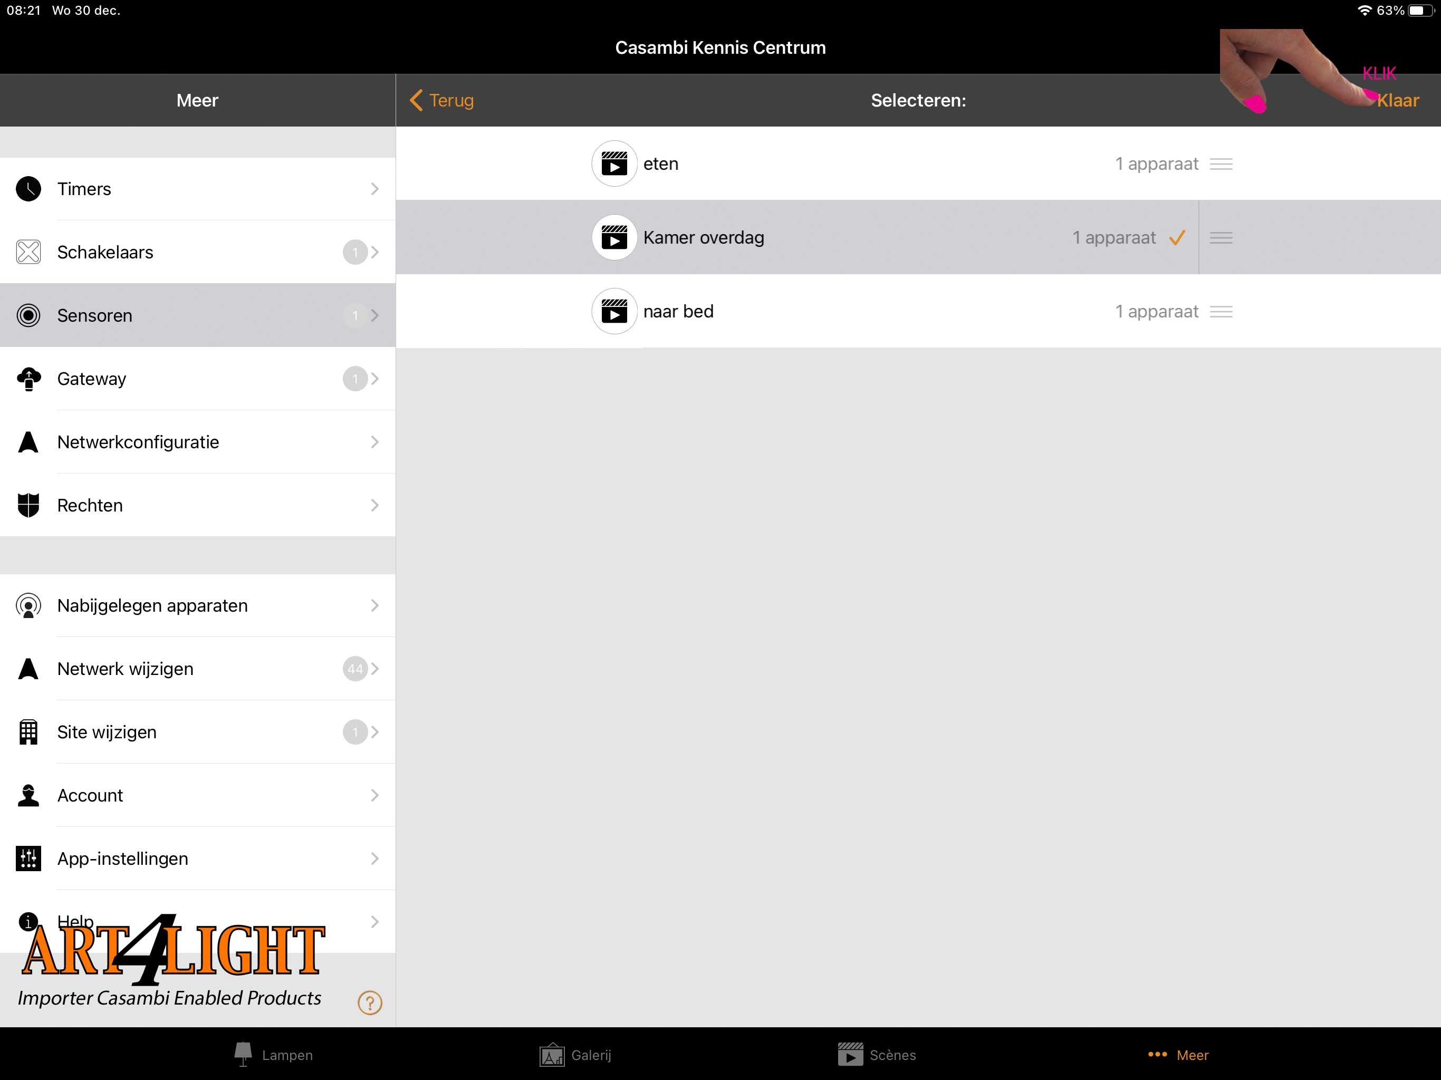The image size is (1441, 1080).
Task: Click the scene icon for 'eten'
Action: coord(614,163)
